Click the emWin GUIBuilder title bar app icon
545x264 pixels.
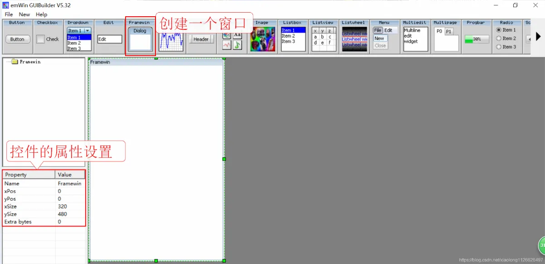pyautogui.click(x=5, y=5)
